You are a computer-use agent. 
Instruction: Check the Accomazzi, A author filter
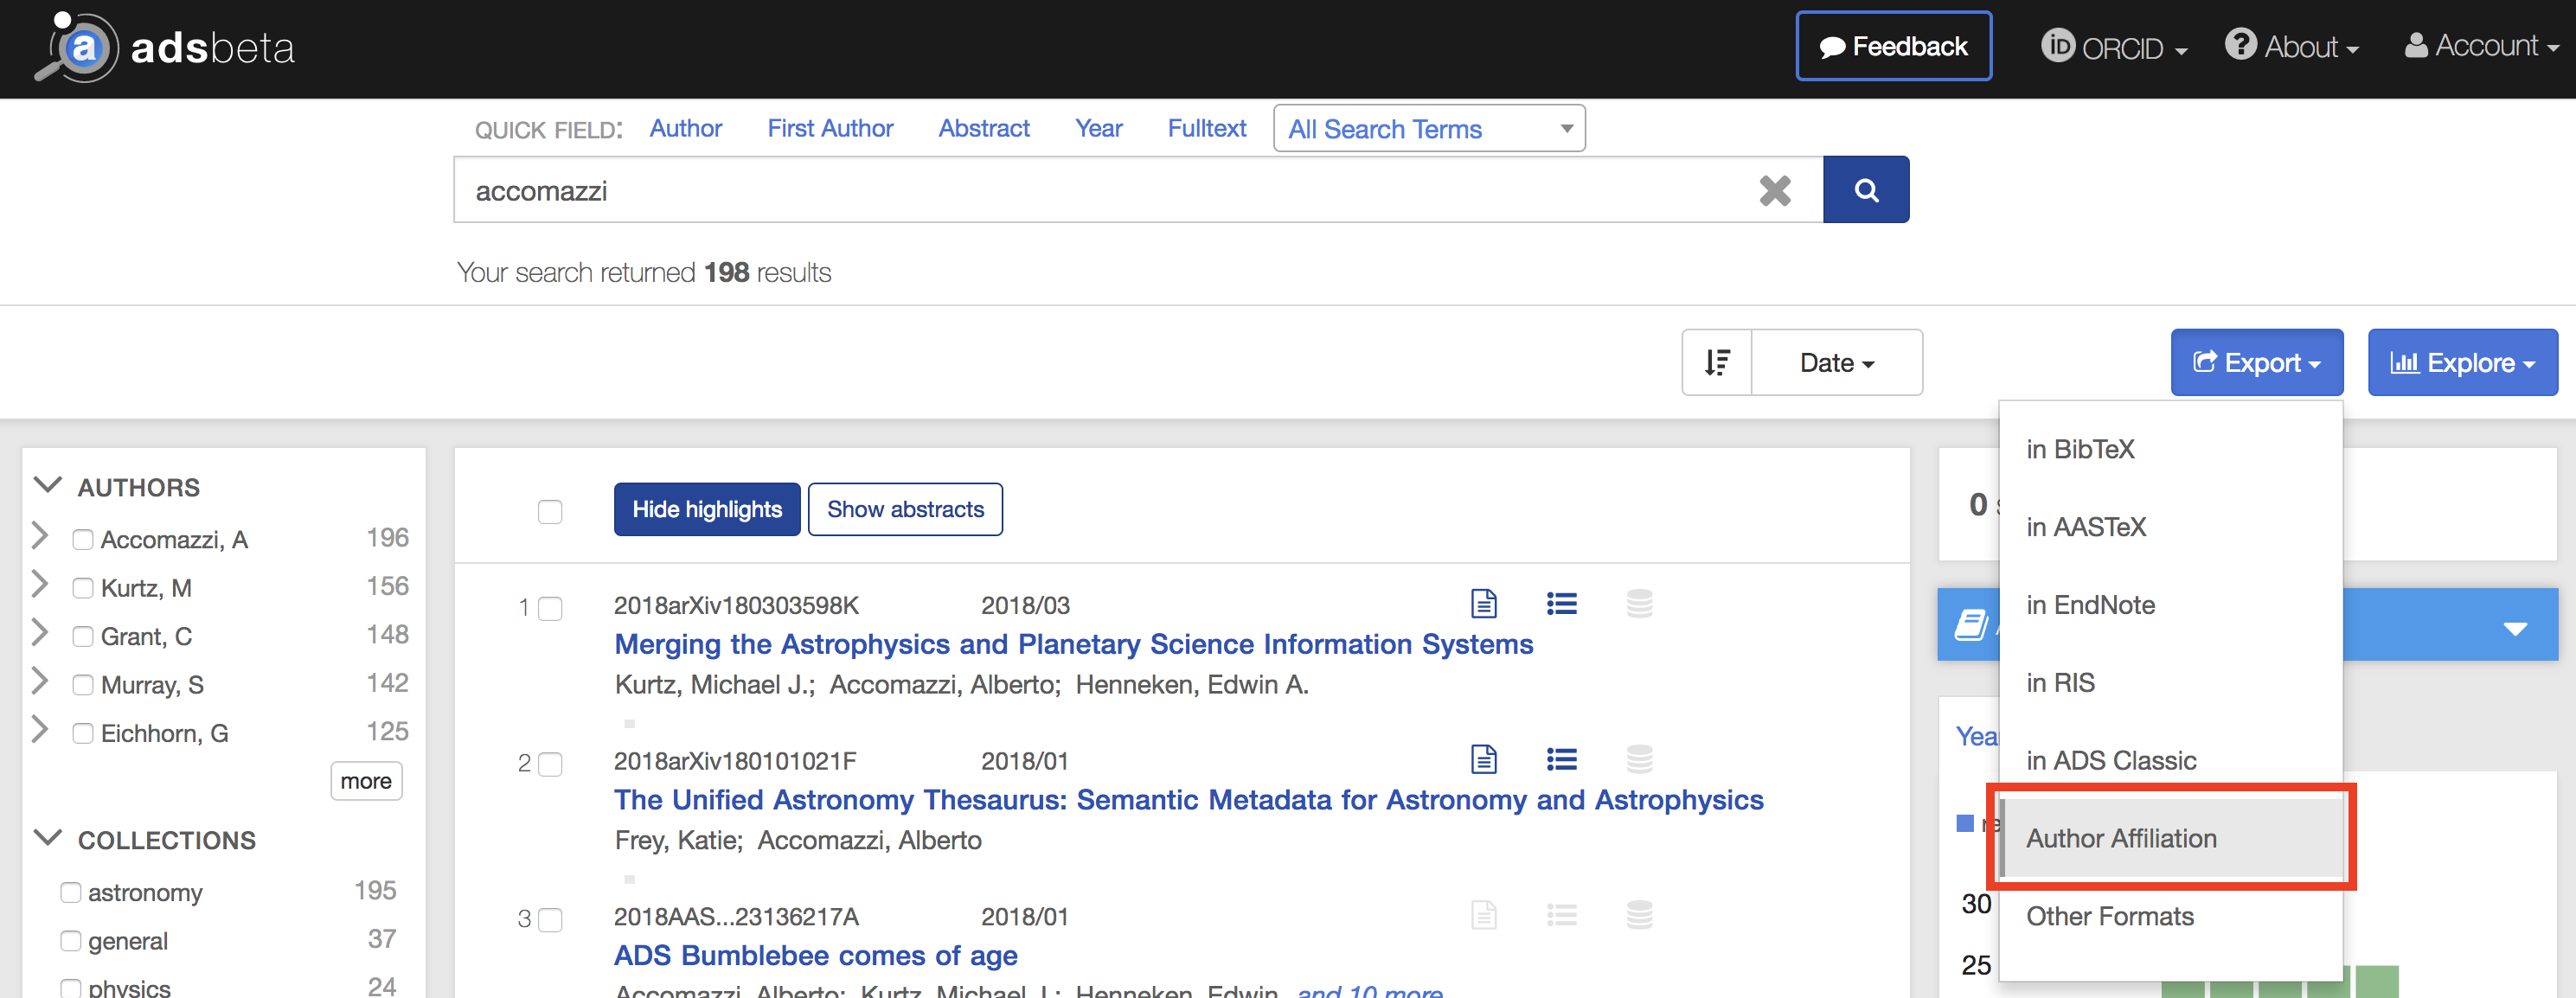(x=83, y=538)
